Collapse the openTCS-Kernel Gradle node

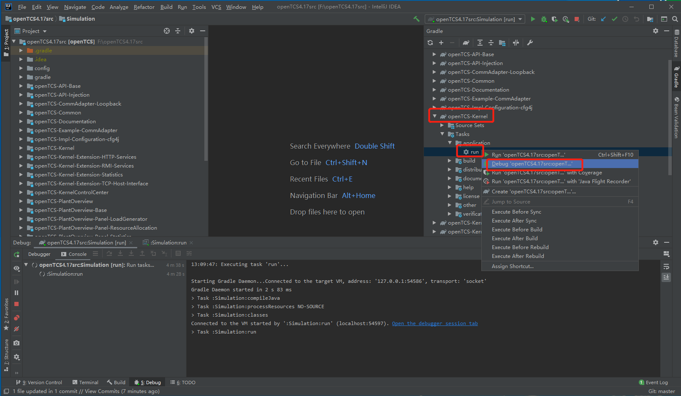(x=434, y=116)
